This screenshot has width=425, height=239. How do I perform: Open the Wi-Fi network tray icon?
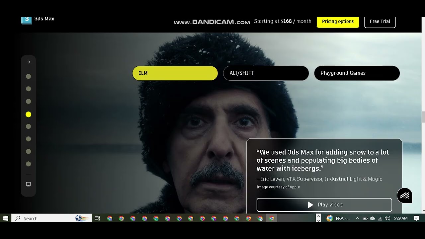point(380,218)
